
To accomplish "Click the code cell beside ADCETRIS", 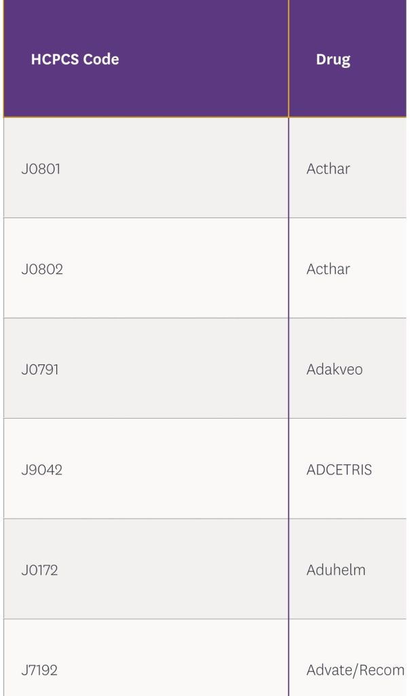I will (42, 470).
